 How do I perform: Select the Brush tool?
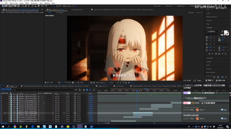click(x=32, y=6)
